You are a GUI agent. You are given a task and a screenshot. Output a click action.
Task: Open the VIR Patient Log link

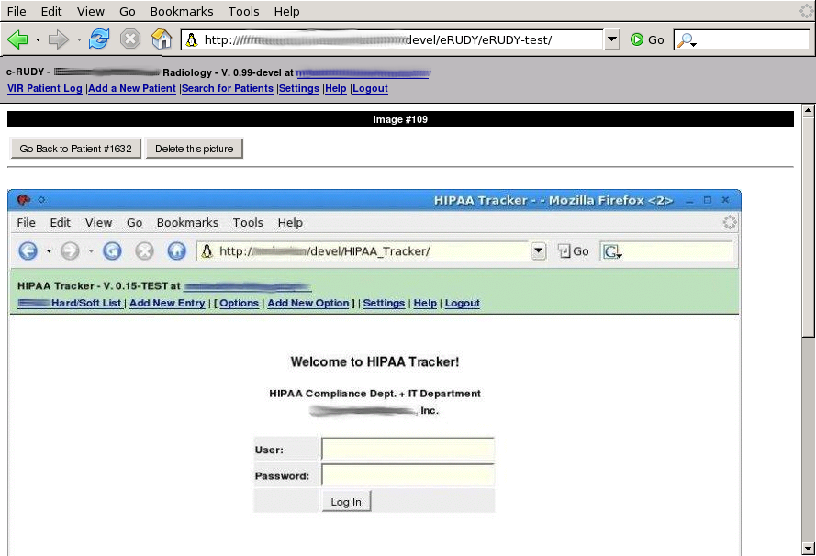[x=44, y=89]
